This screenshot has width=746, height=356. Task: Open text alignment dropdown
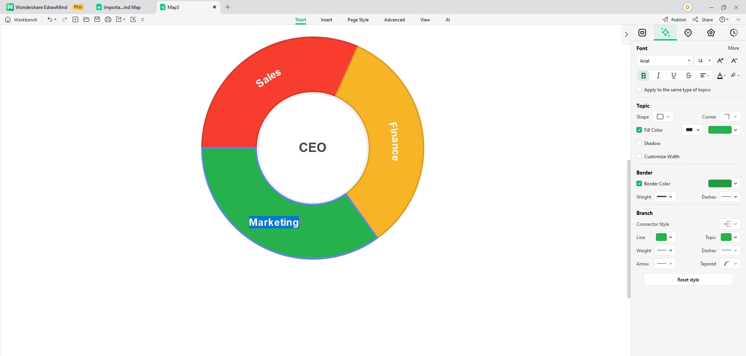click(704, 75)
